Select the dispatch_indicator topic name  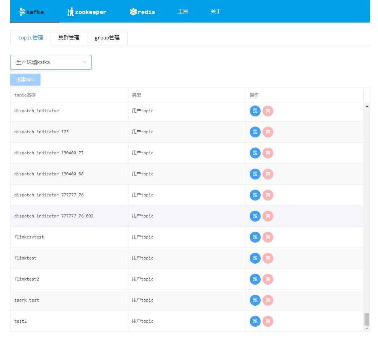(36, 111)
